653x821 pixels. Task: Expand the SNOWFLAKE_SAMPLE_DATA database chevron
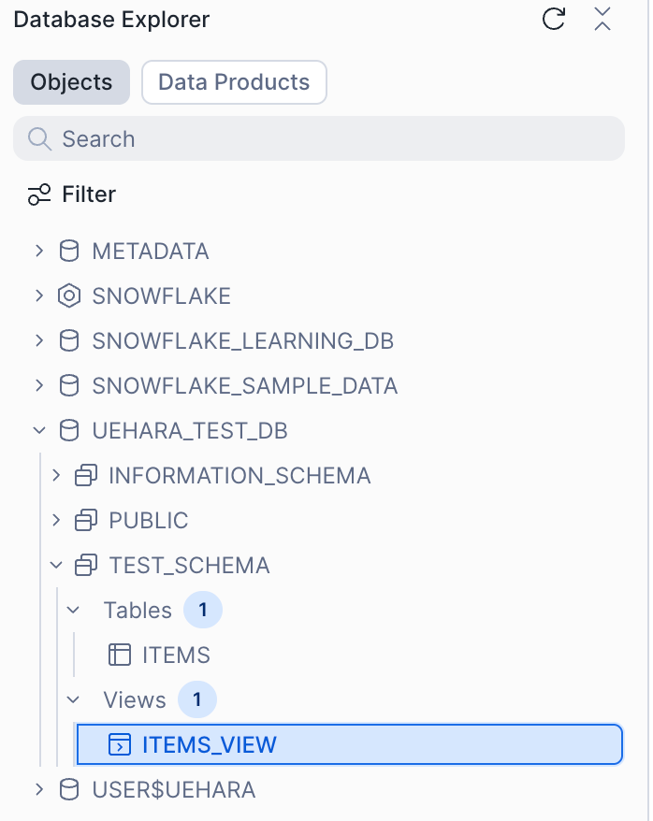pos(38,385)
